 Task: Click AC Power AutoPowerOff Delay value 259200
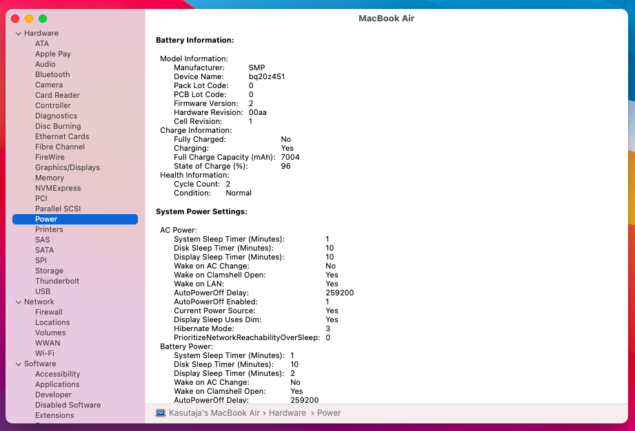(339, 293)
